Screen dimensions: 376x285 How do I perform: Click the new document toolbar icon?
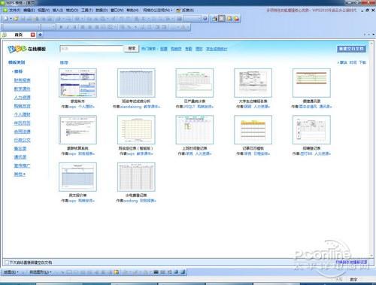point(5,19)
